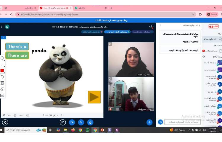This screenshot has height=142, width=222.
Task: Open WhatsApp from the taskbar
Action: coord(88,130)
